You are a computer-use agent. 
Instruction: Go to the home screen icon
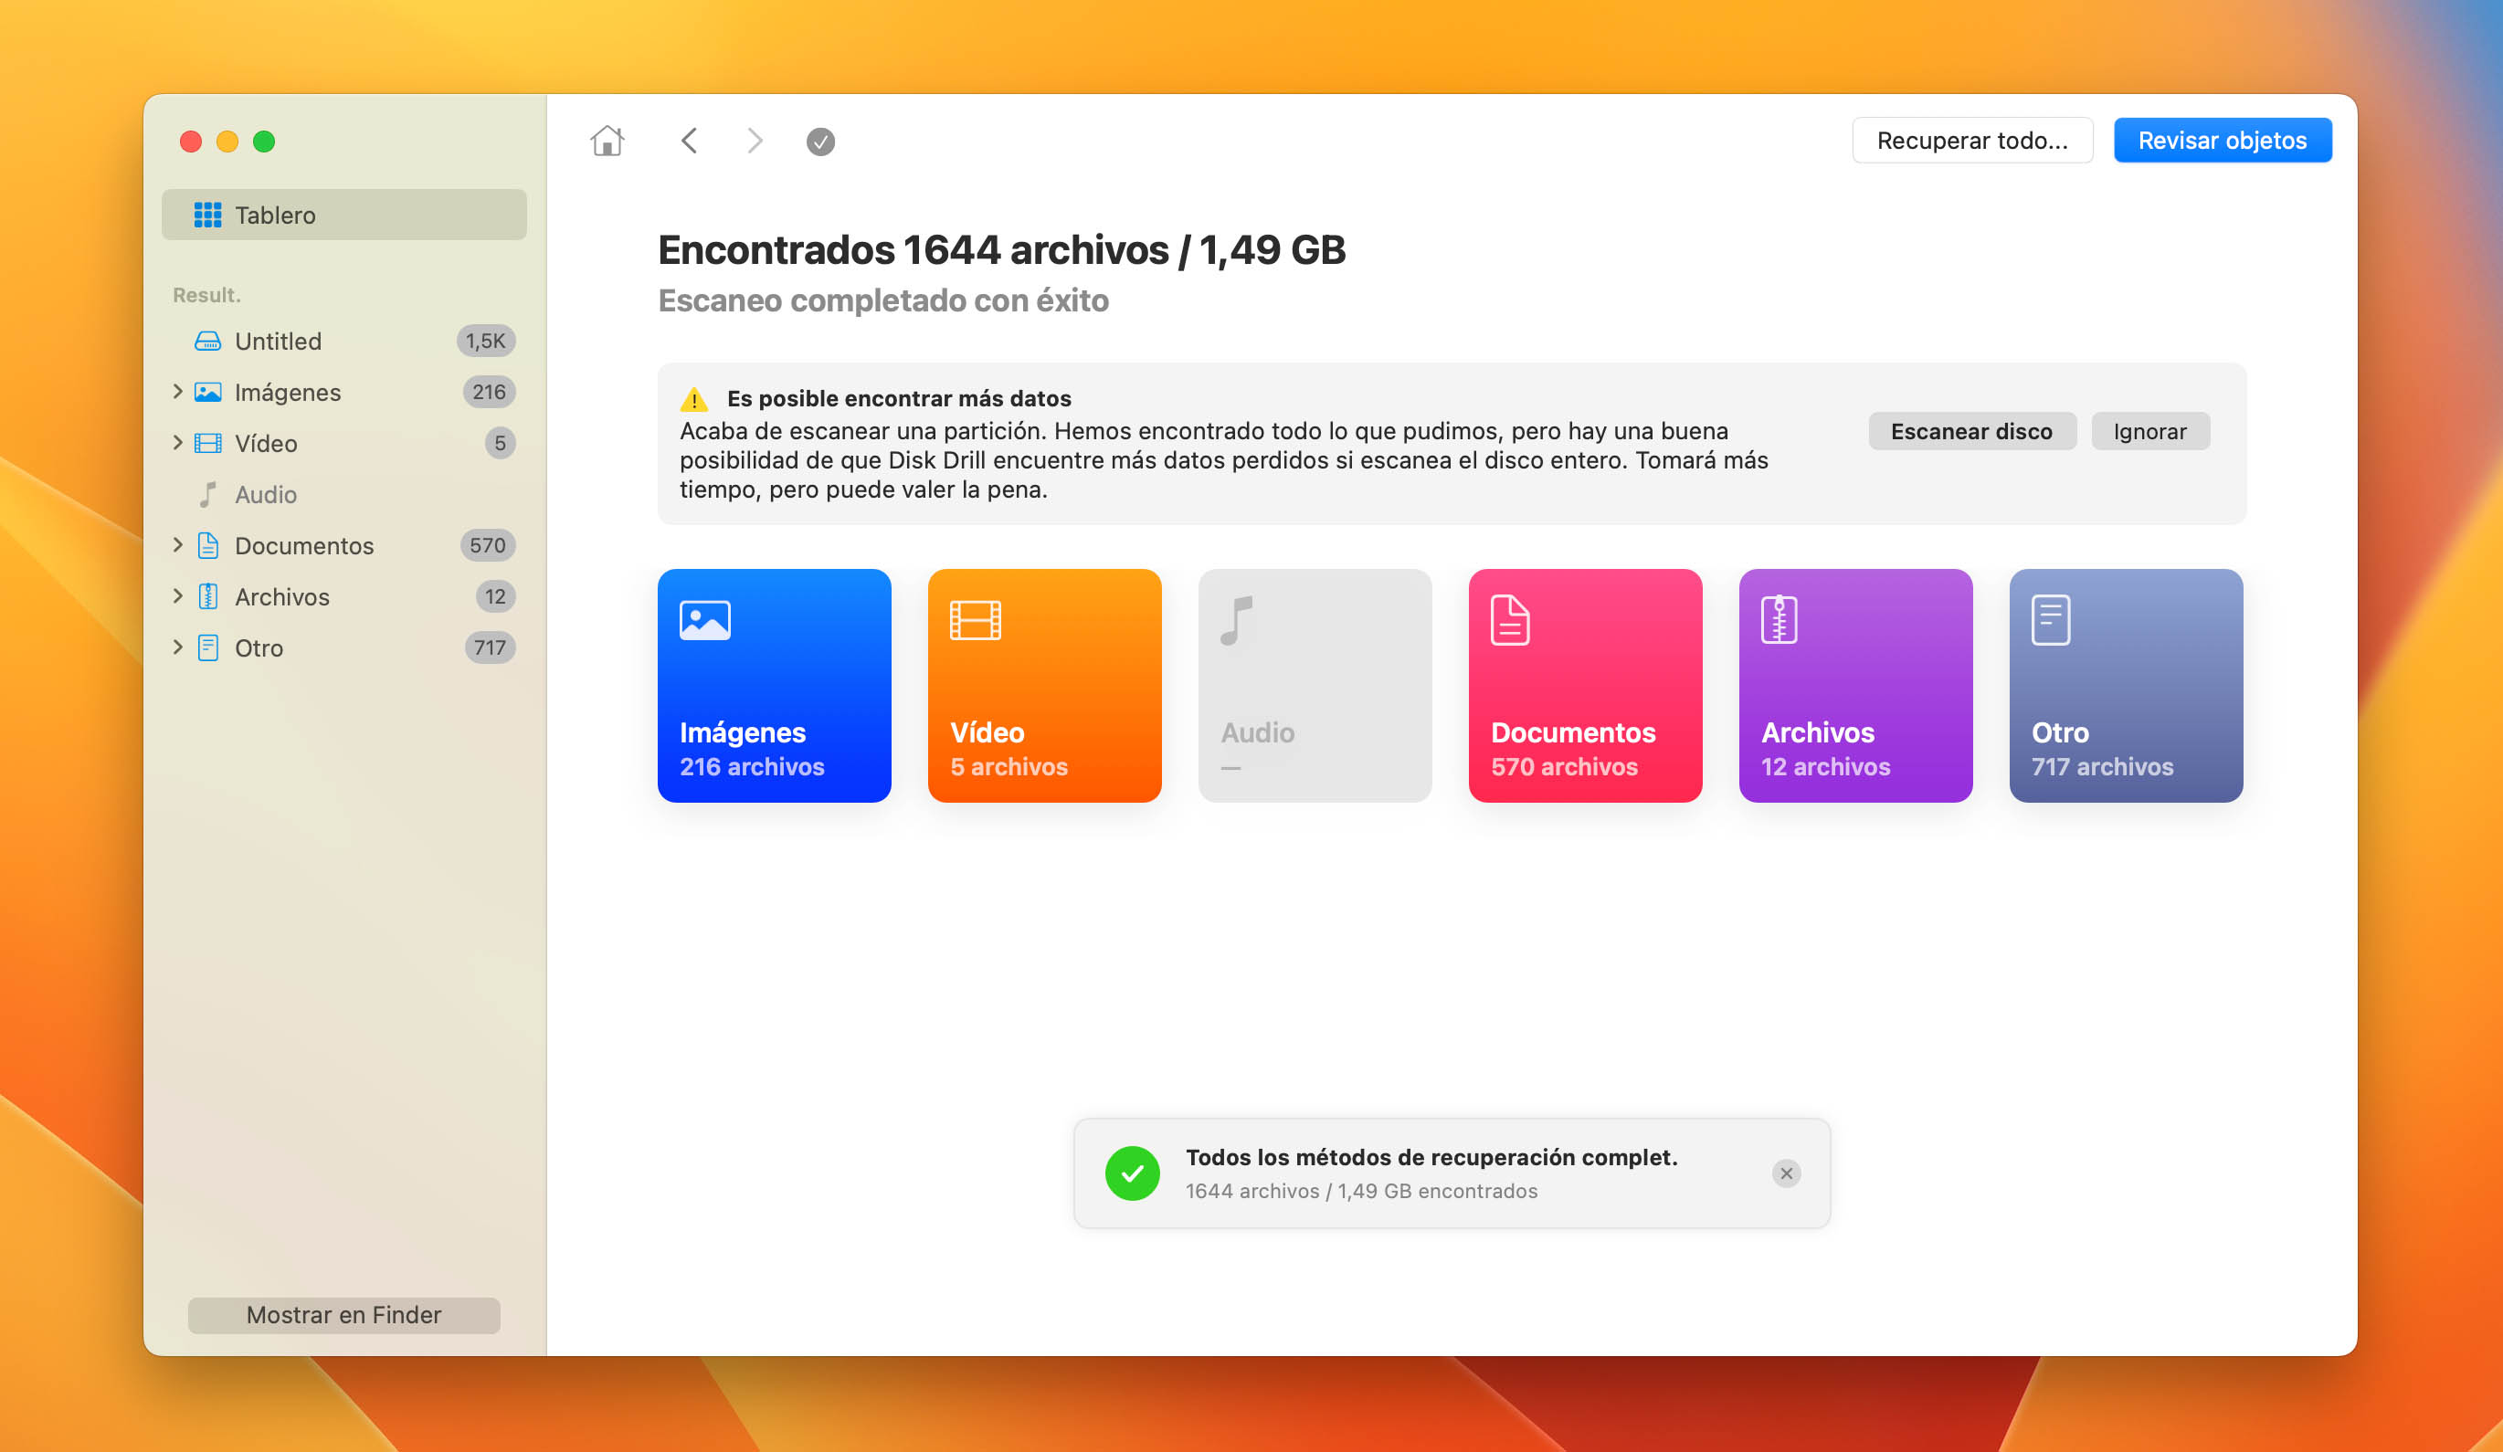[607, 141]
